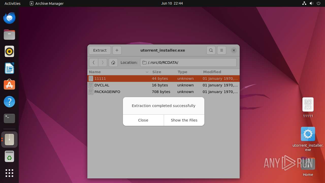Open Trash from the dock
This screenshot has height=183, width=325.
tap(9, 156)
